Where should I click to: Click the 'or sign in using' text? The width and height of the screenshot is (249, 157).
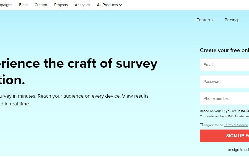[x=238, y=150]
